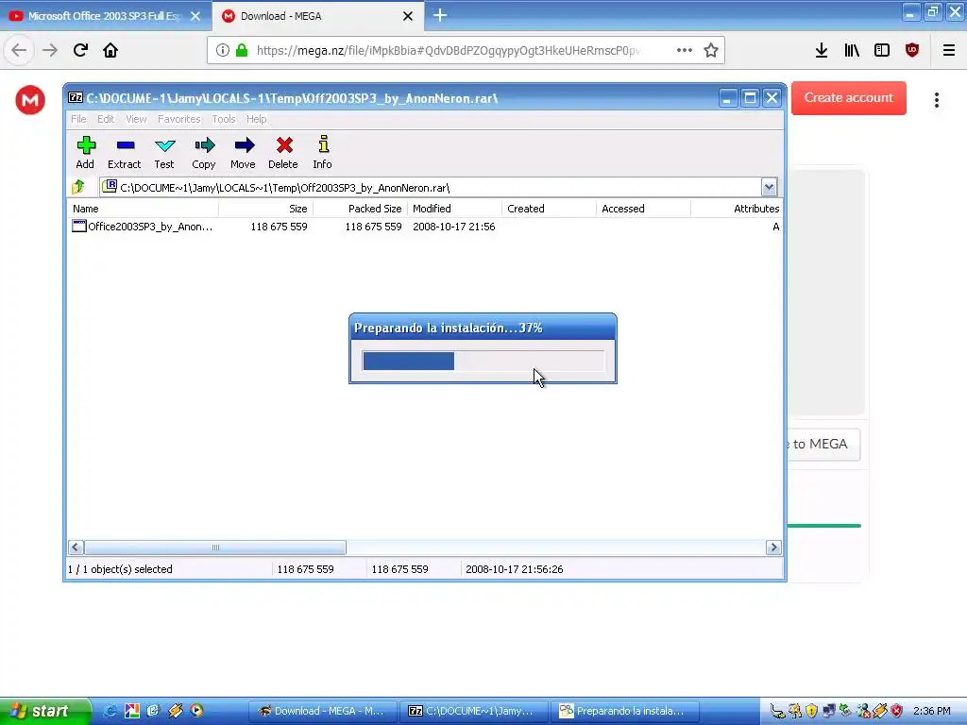Open the Help menu in 7-Zip
This screenshot has width=967, height=725.
coord(257,119)
